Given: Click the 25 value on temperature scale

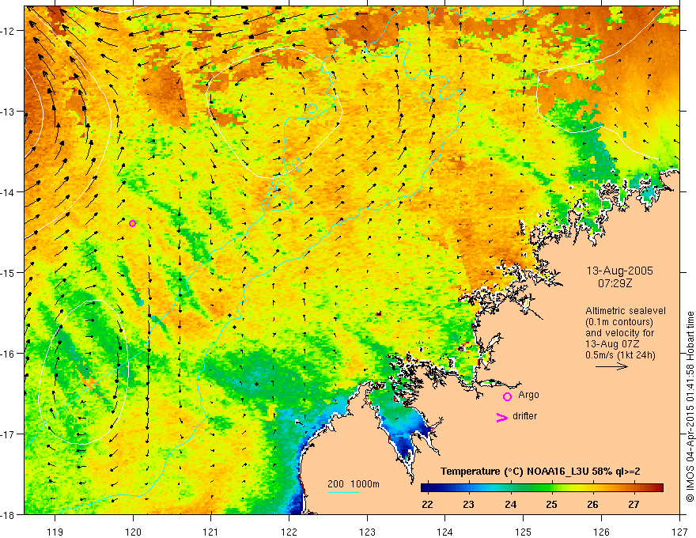Looking at the screenshot, I should [x=551, y=504].
